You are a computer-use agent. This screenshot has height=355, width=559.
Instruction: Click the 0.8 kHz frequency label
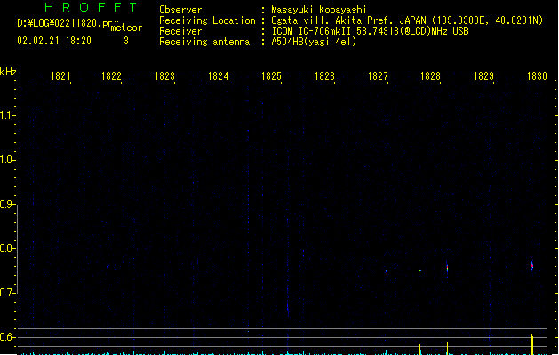[x=7, y=248]
